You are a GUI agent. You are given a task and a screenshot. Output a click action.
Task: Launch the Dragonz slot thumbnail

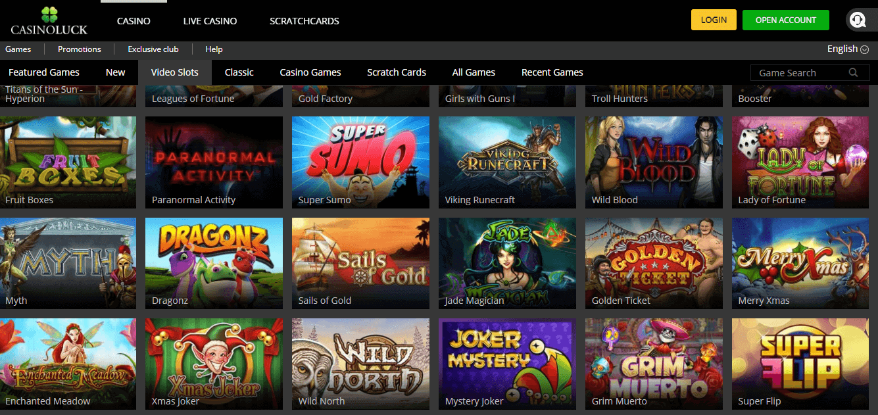pyautogui.click(x=214, y=263)
